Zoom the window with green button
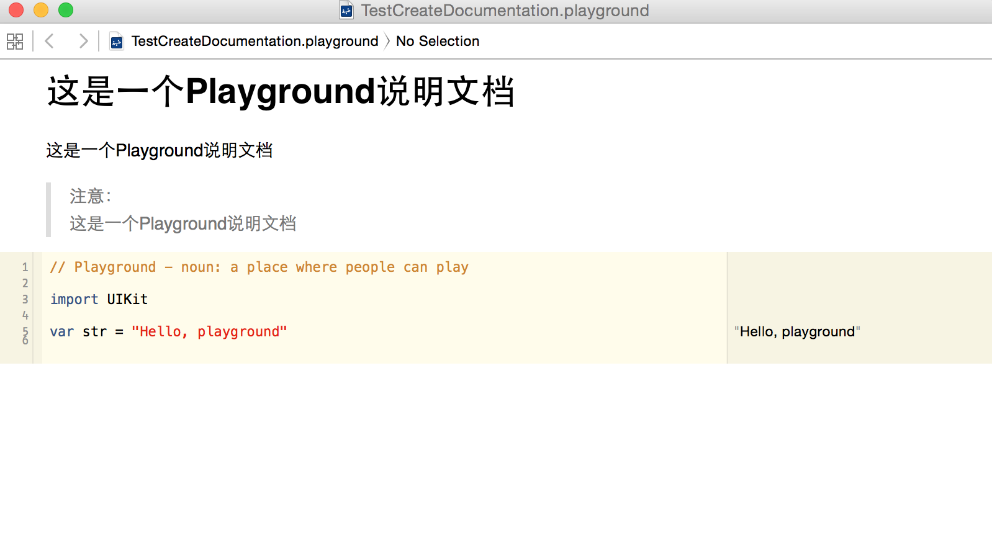 (x=66, y=10)
